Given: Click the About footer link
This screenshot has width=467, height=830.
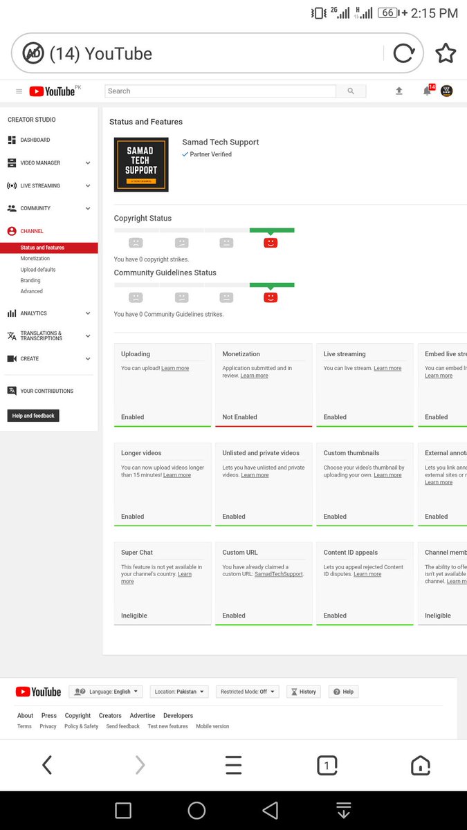Looking at the screenshot, I should 25,716.
